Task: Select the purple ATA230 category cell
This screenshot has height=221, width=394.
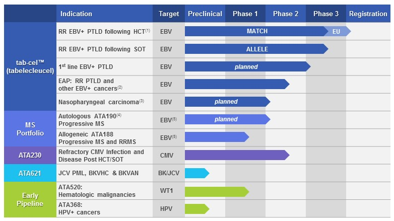Action: tap(30, 156)
